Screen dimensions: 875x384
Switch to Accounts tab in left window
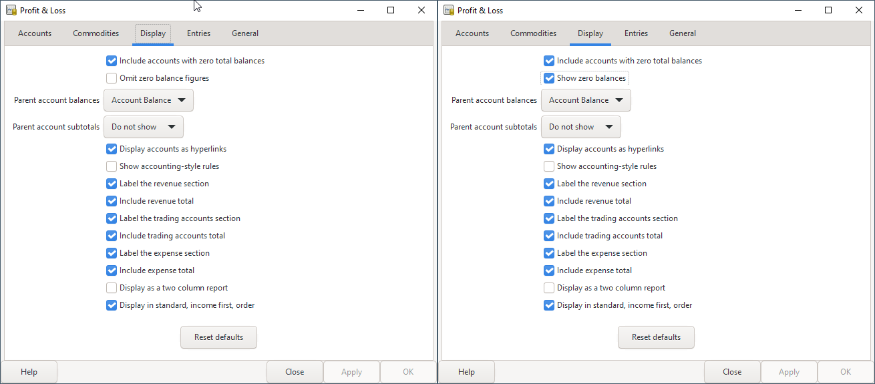pos(35,33)
